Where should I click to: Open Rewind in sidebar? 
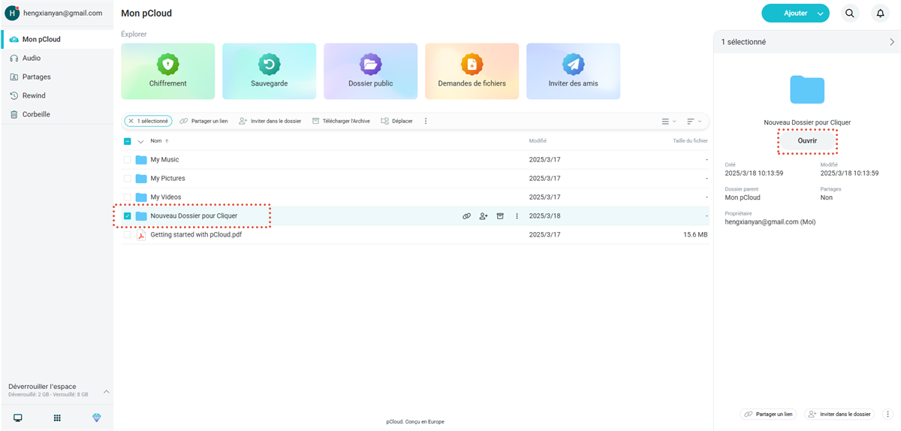pyautogui.click(x=57, y=95)
